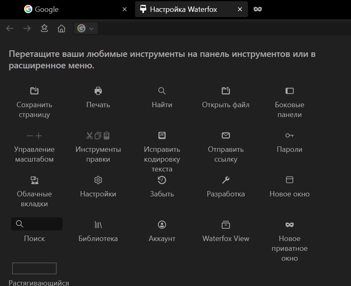Select the Settings gear icon (Настройки)
Viewport: 351px width, 286px height.
pyautogui.click(x=98, y=180)
